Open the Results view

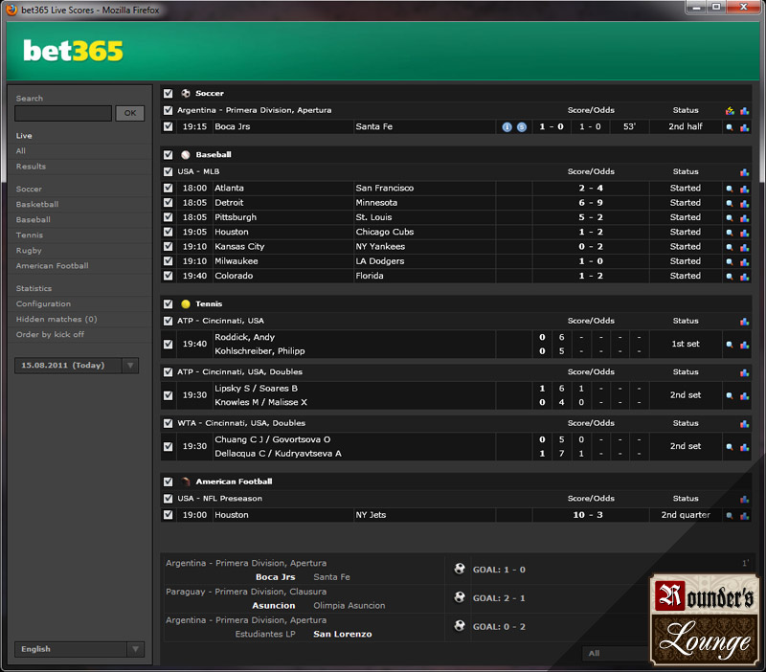pos(31,167)
